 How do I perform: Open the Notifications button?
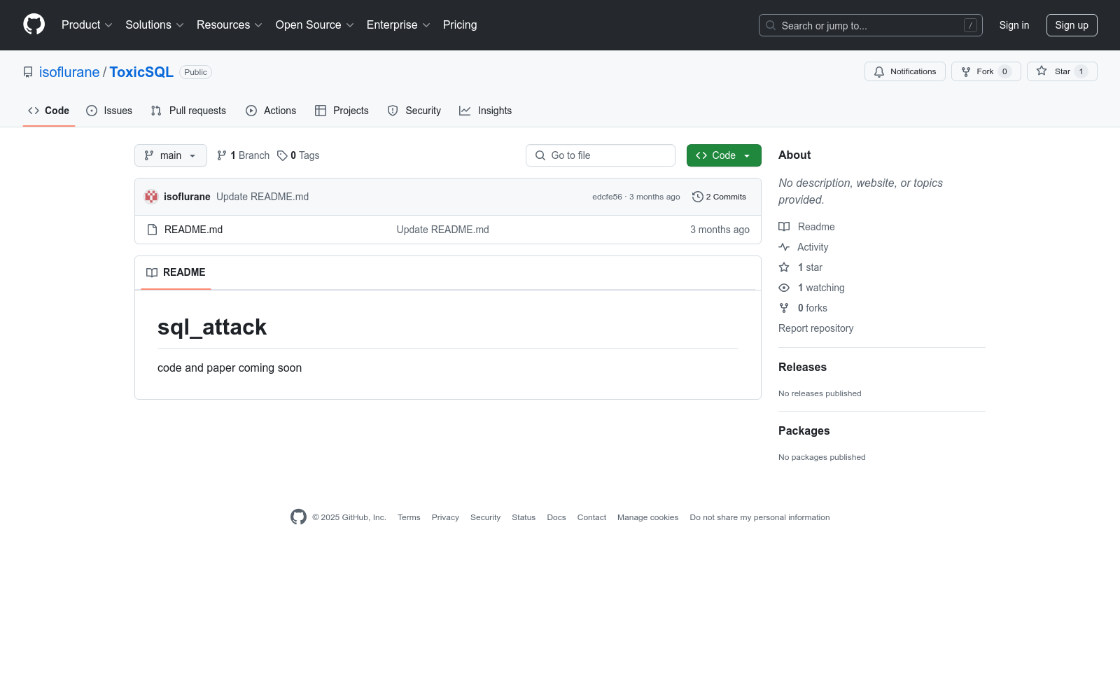905,71
